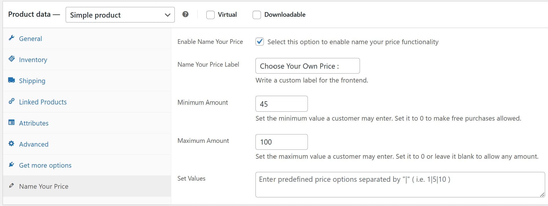Click the Product data heading
This screenshot has height=206, width=548.
click(x=29, y=14)
